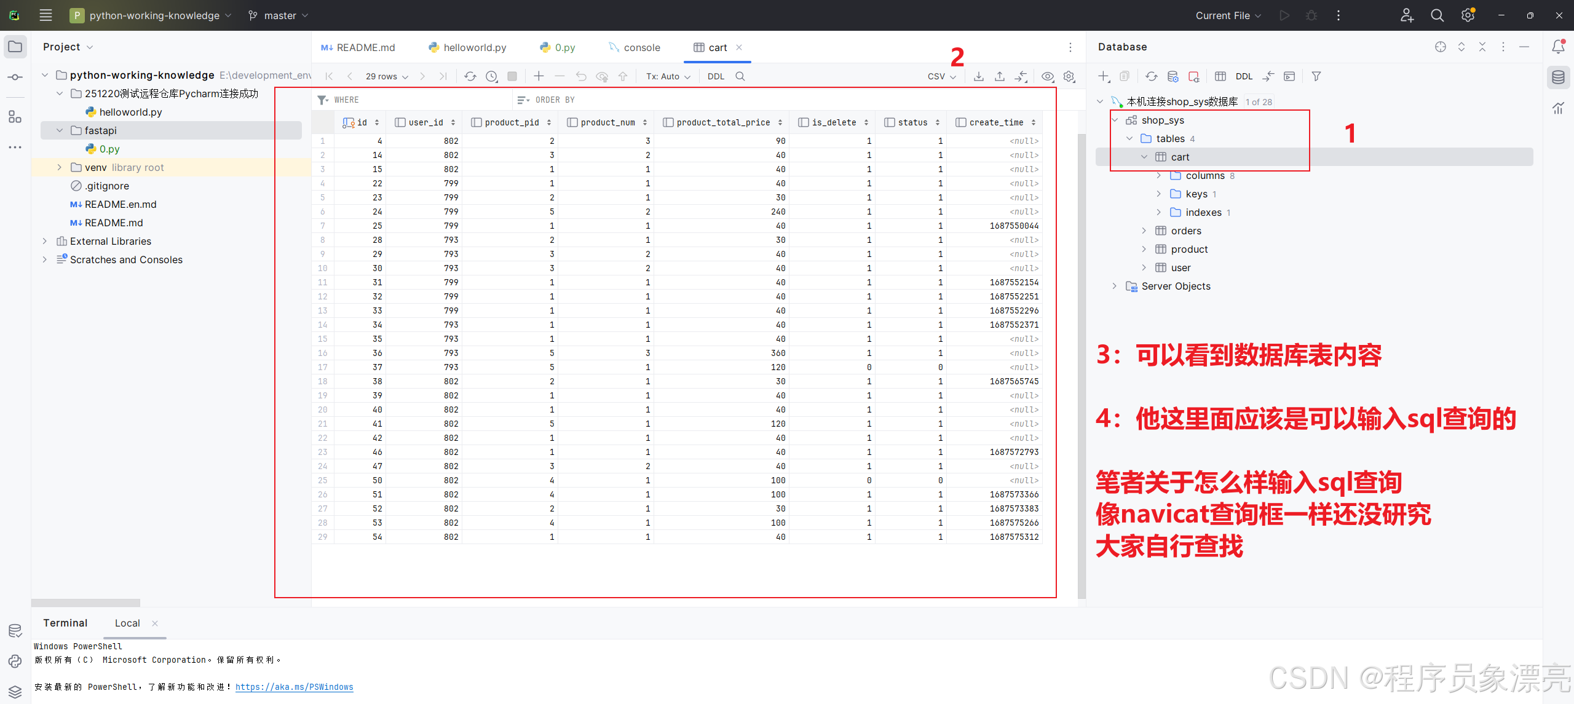
Task: Click the Notifications bell icon
Action: (x=1558, y=47)
